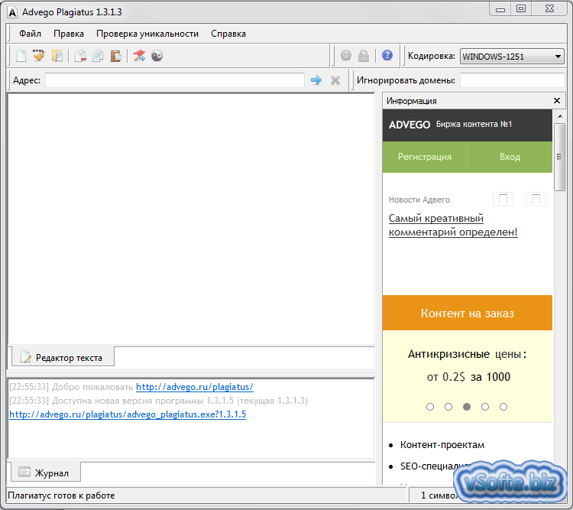Open the Самый креативный комментарий news link
The image size is (573, 510).
[453, 225]
